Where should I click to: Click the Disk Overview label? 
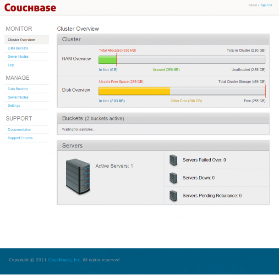(x=76, y=90)
